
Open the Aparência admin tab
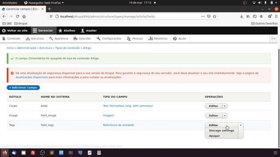[x=59, y=39]
